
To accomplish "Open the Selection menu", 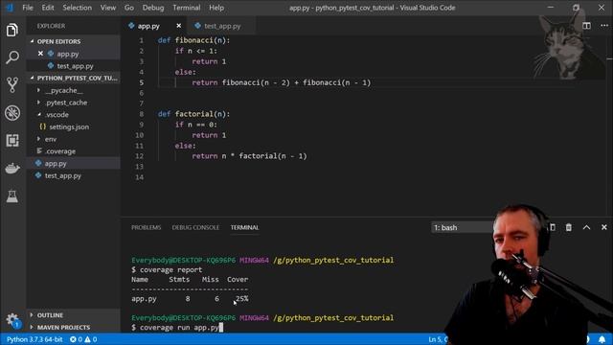I will pos(77,8).
